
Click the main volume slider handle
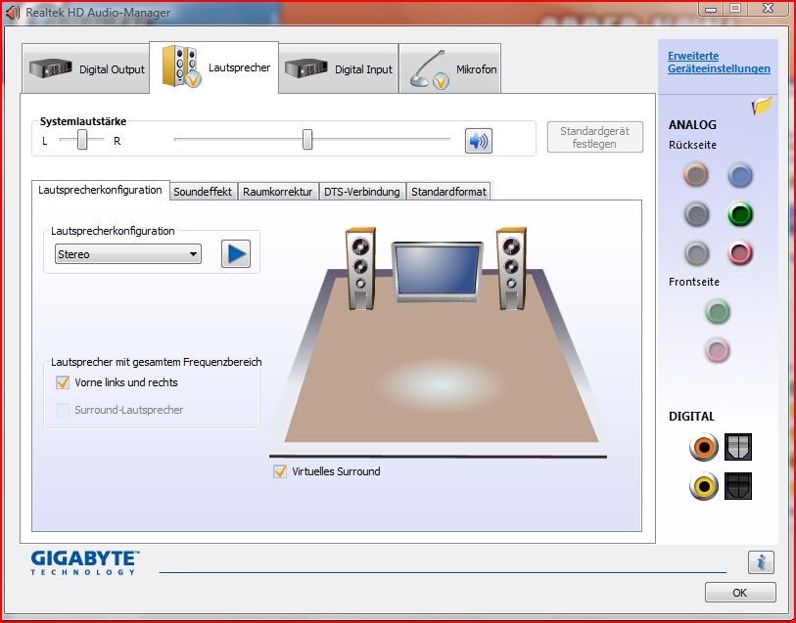pyautogui.click(x=307, y=140)
